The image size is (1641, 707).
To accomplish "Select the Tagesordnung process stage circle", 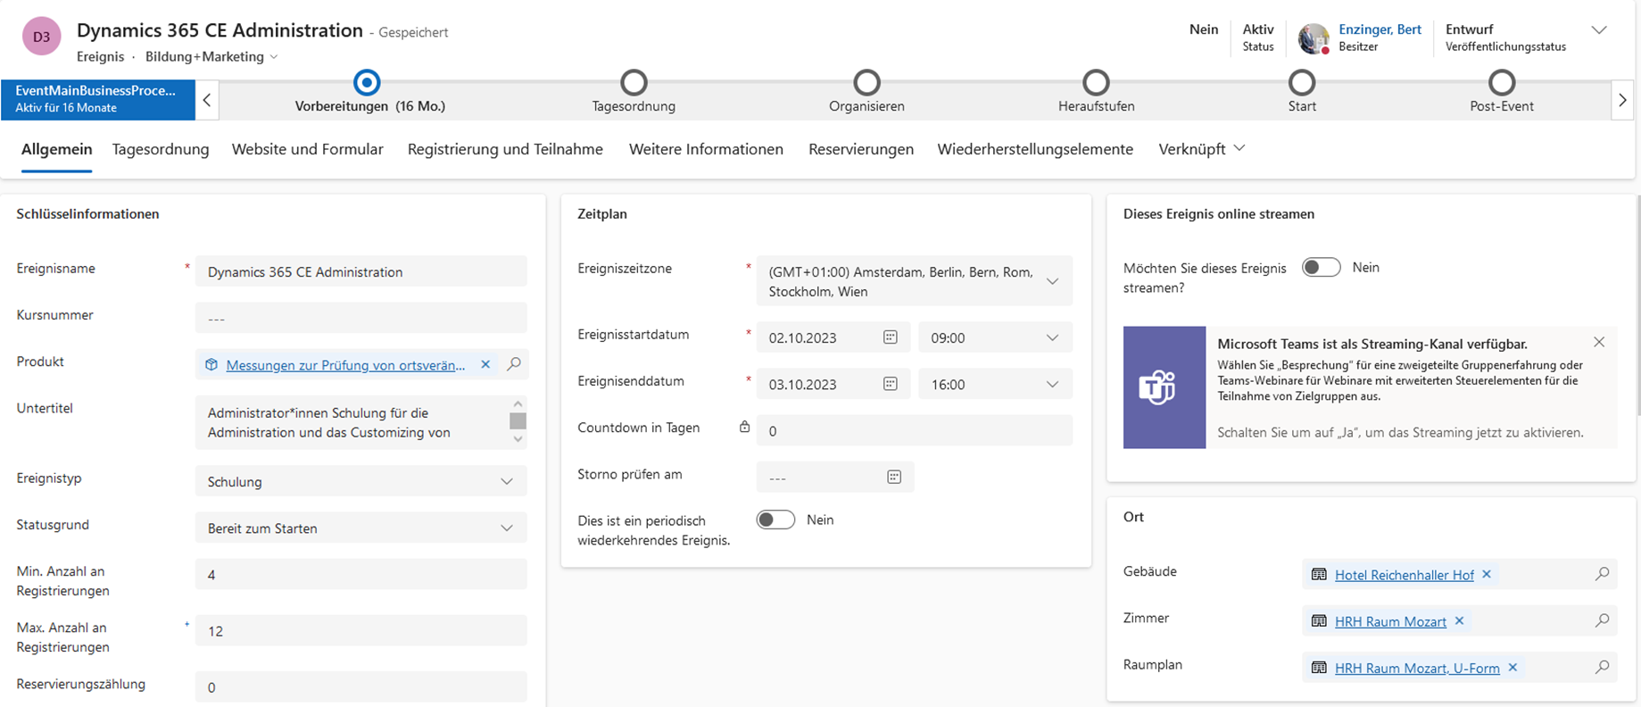I will coord(634,83).
